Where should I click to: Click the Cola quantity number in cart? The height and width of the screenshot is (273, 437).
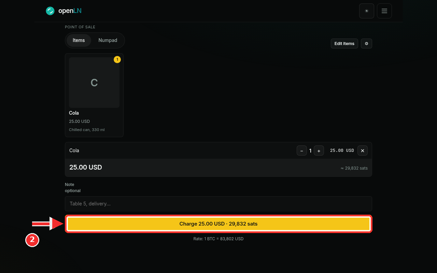pyautogui.click(x=310, y=150)
